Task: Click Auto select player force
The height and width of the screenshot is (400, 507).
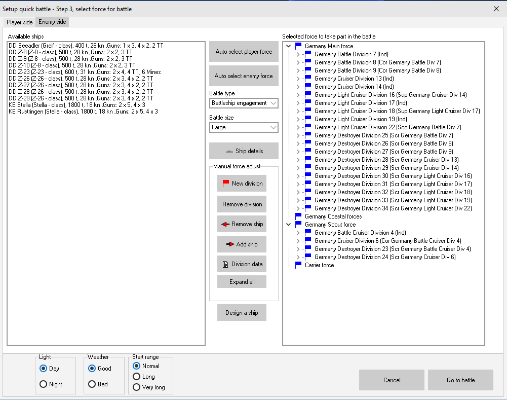Action: click(244, 51)
